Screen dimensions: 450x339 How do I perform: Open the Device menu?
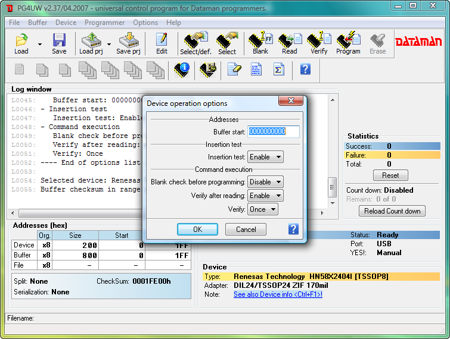point(66,23)
